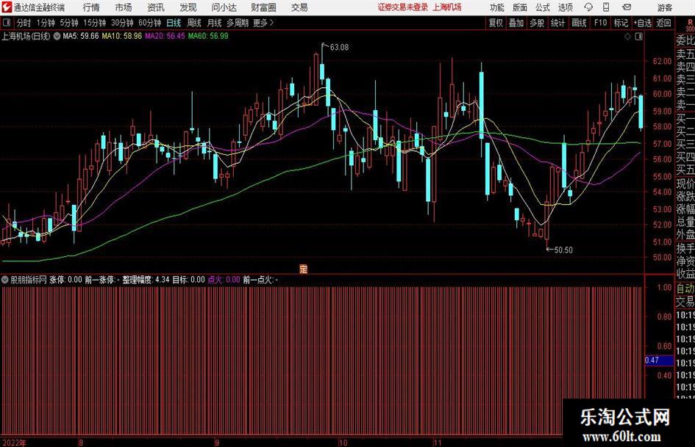Image resolution: width=695 pixels, height=447 pixels.
Task: Switch to the 1分钟 period
Action: click(x=46, y=23)
